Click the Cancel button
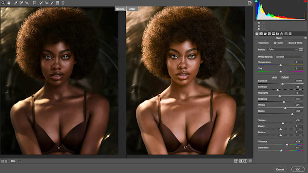Image resolution: width=308 pixels, height=173 pixels. point(280,169)
